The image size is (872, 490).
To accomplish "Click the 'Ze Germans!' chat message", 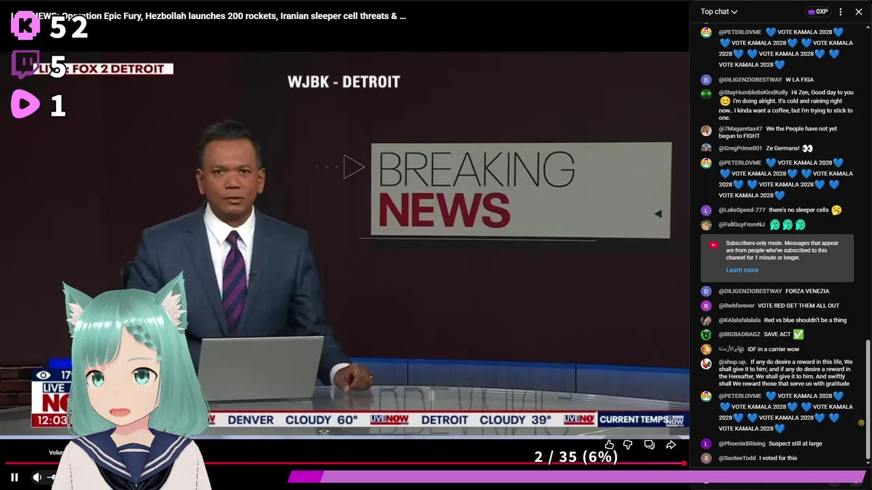I will [x=783, y=148].
